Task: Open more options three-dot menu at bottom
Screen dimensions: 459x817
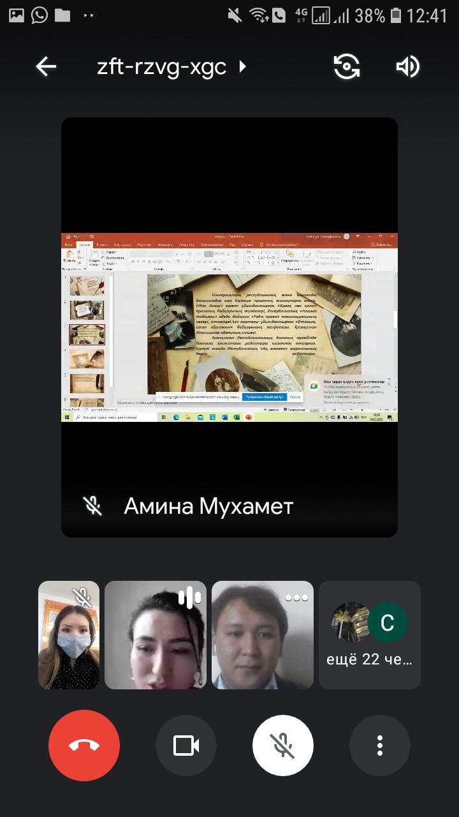Action: coord(380,746)
